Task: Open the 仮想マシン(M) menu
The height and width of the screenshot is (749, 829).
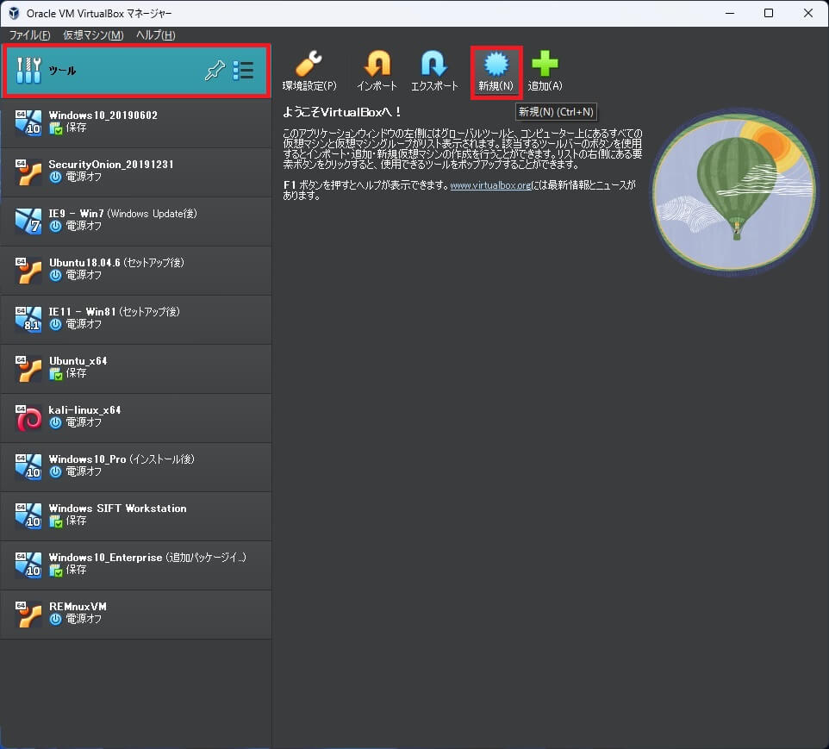Action: (x=93, y=35)
